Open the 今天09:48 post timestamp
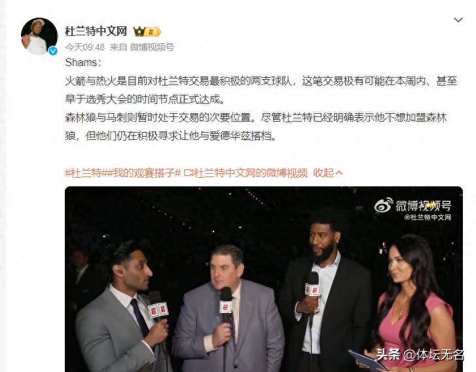The height and width of the screenshot is (372, 476). pos(84,47)
